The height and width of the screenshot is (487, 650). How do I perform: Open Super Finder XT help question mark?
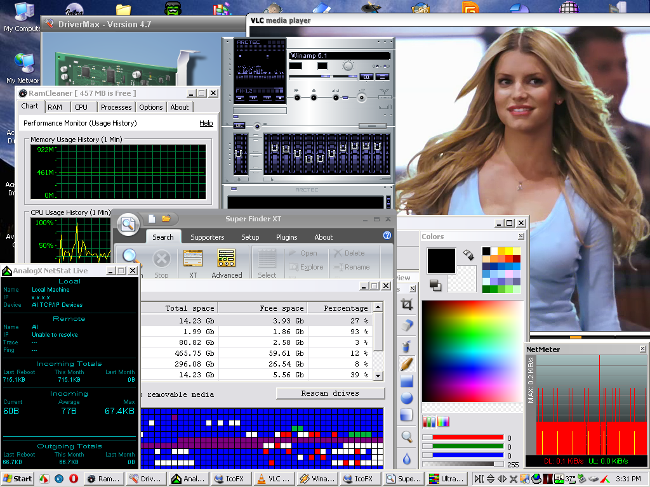(x=387, y=235)
